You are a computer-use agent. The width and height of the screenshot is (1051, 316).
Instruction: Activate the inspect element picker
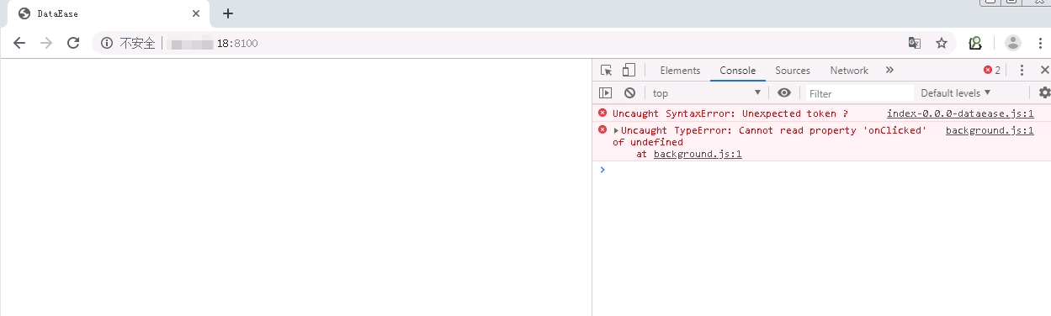coord(606,71)
